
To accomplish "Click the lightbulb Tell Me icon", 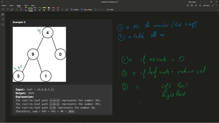I will pyautogui.click(x=196, y=5).
